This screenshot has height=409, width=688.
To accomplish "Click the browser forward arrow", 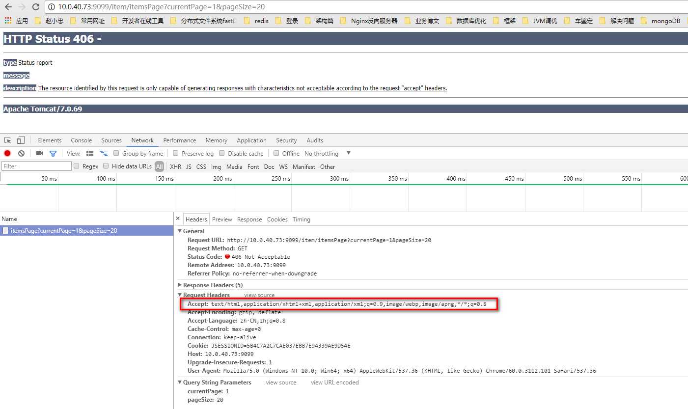I will (x=22, y=7).
